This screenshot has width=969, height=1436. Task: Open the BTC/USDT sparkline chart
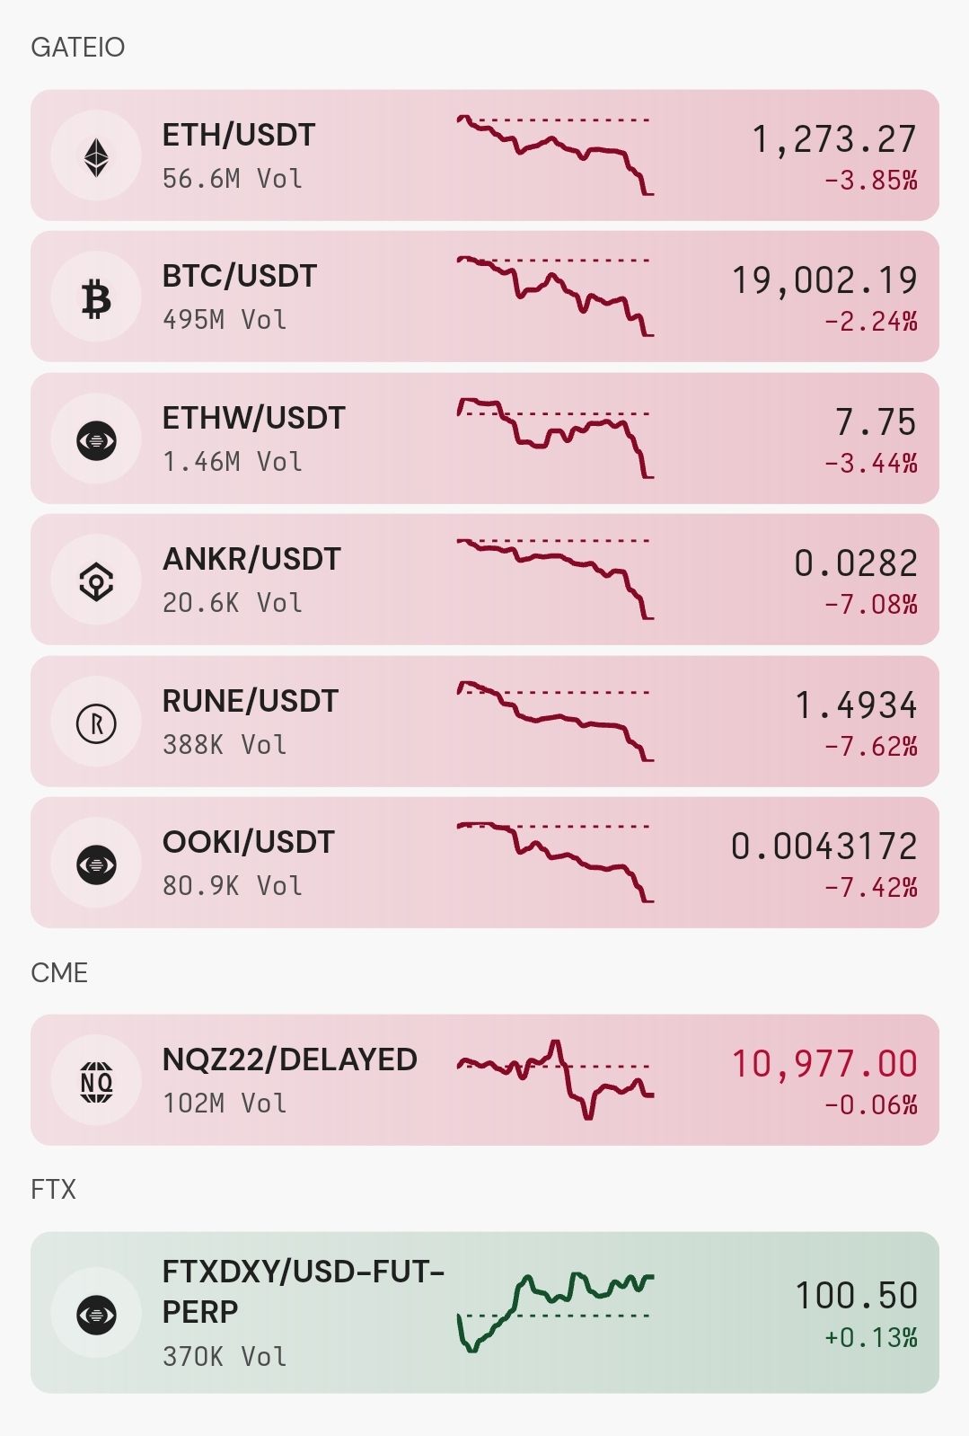555,297
